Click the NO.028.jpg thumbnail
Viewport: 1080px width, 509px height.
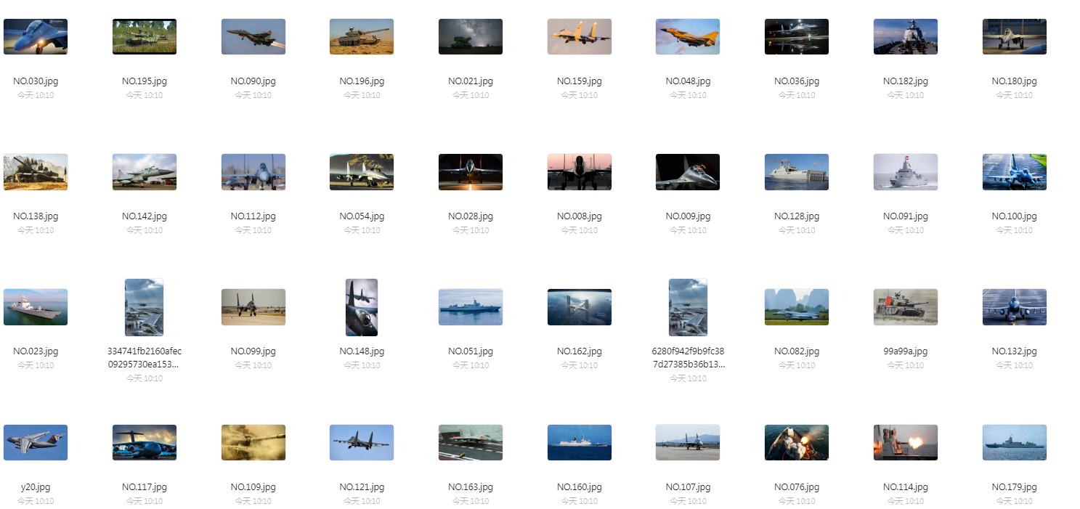471,172
